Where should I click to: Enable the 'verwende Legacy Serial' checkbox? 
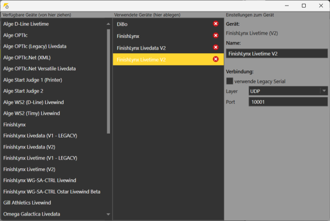[x=229, y=81]
